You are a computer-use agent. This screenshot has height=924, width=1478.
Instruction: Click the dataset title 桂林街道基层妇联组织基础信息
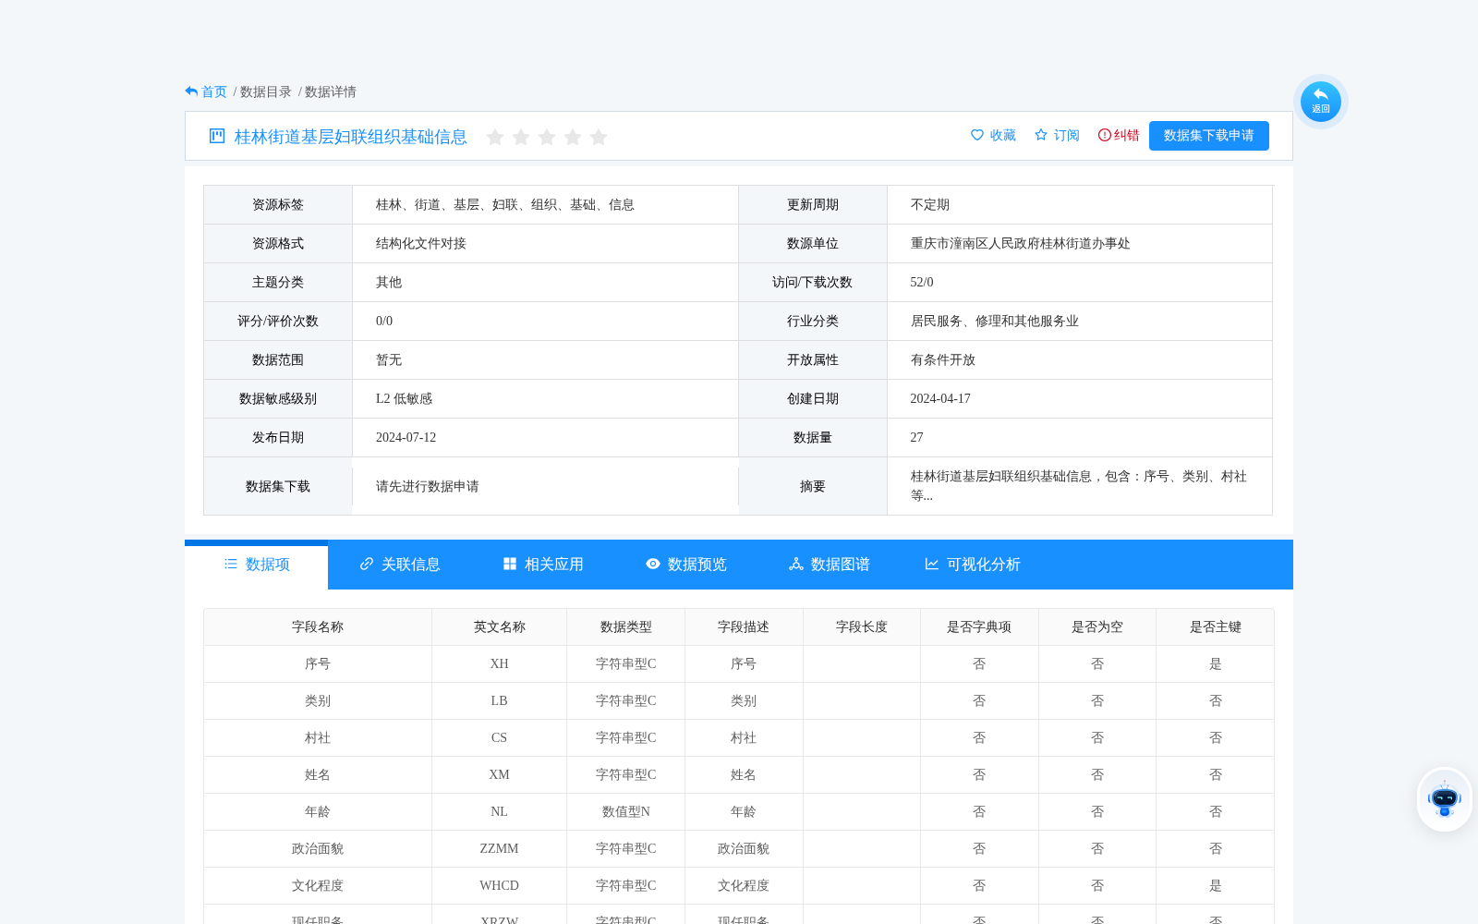tap(351, 137)
